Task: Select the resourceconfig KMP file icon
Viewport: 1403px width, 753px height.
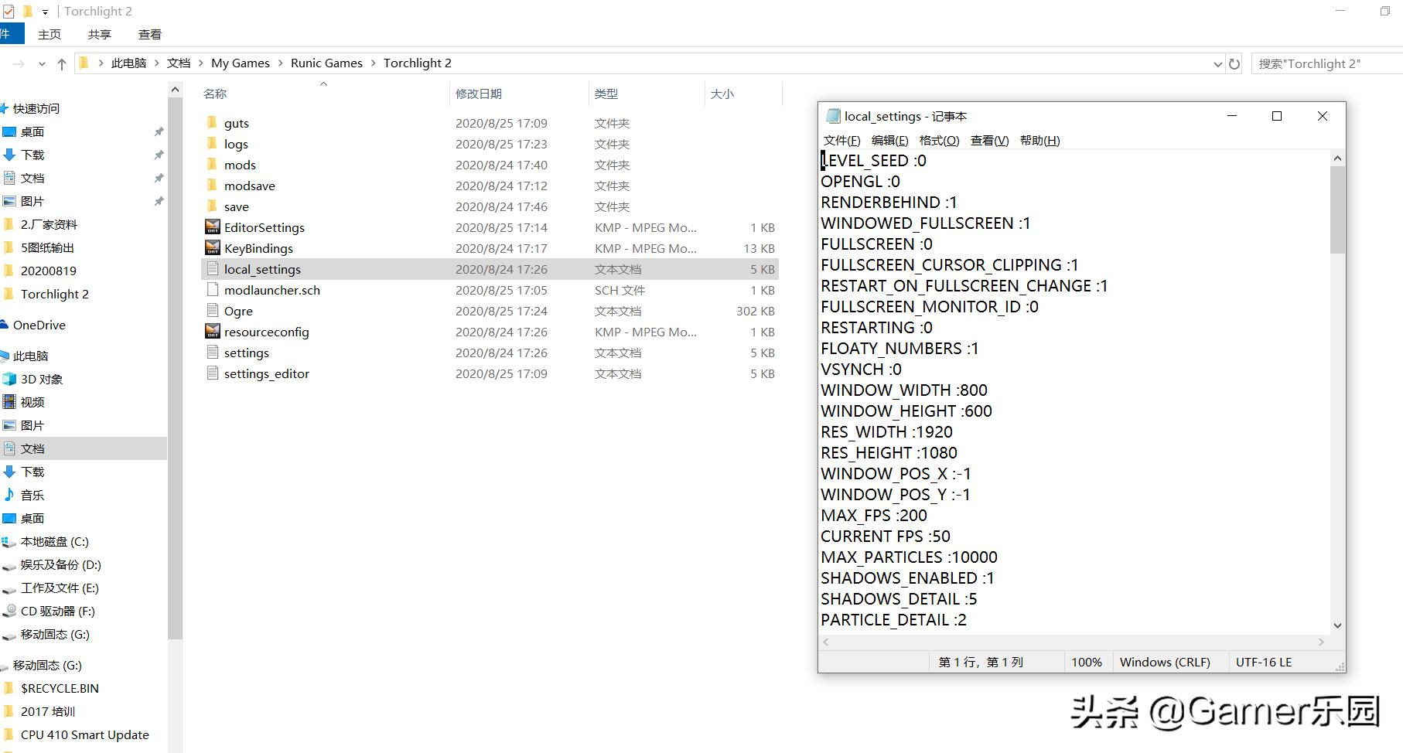Action: tap(213, 332)
